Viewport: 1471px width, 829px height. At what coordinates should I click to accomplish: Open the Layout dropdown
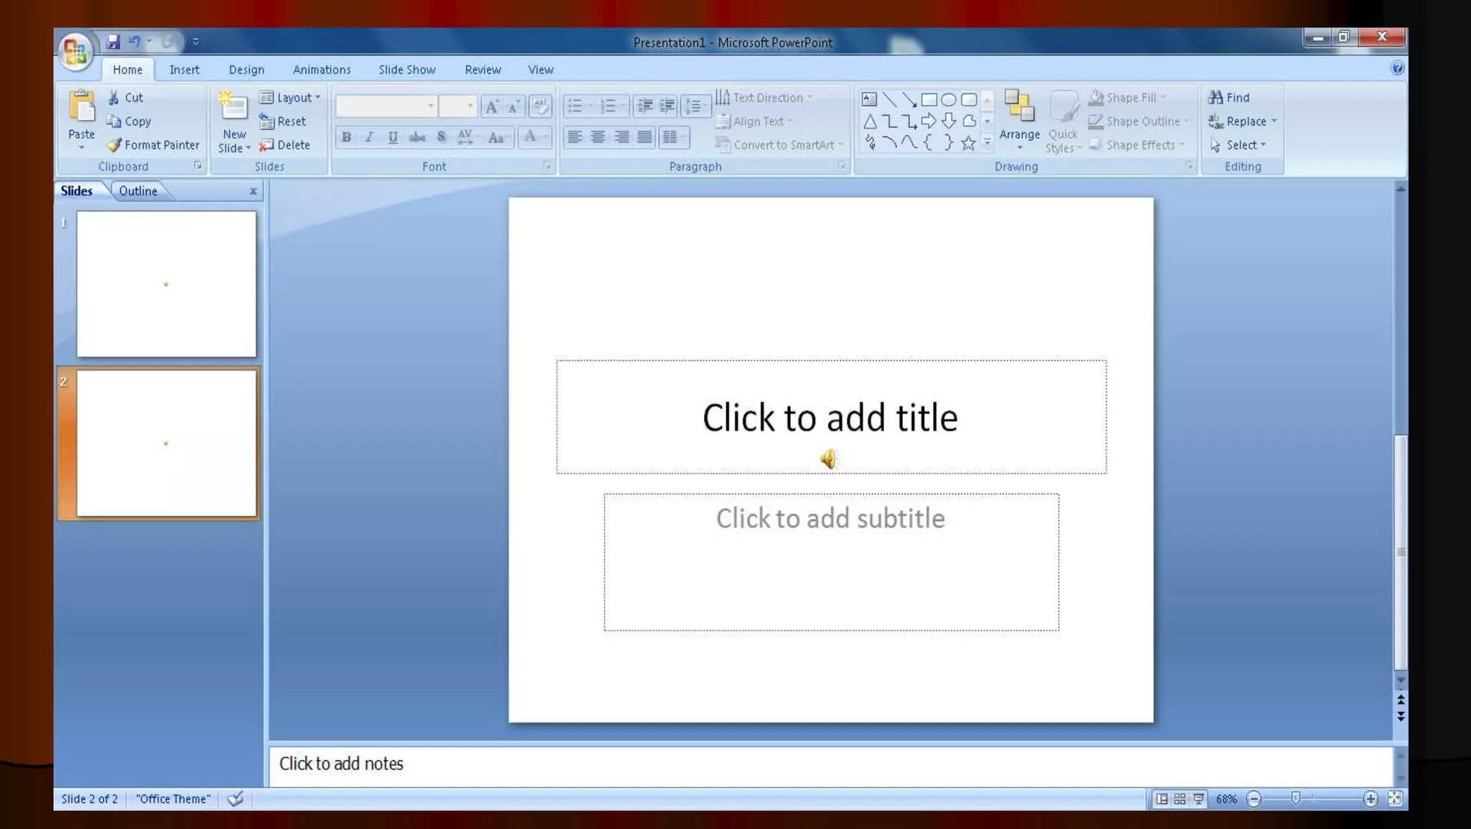(291, 98)
